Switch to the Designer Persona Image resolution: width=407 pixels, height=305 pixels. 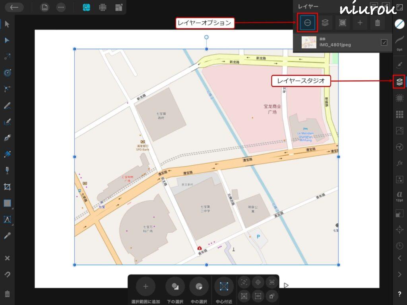pos(86,7)
